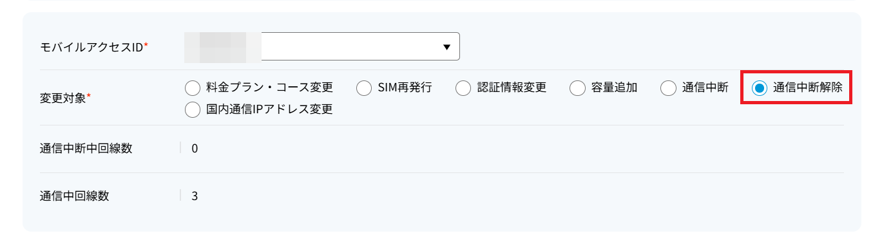Click the value 3 for 通信中回線数
882x240 pixels.
click(x=195, y=196)
